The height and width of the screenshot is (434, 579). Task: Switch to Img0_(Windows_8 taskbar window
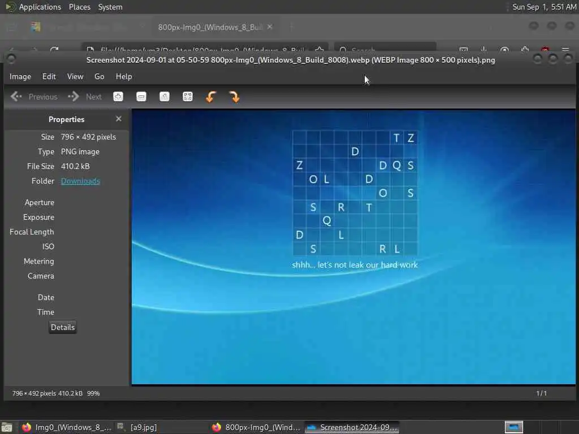tap(67, 427)
